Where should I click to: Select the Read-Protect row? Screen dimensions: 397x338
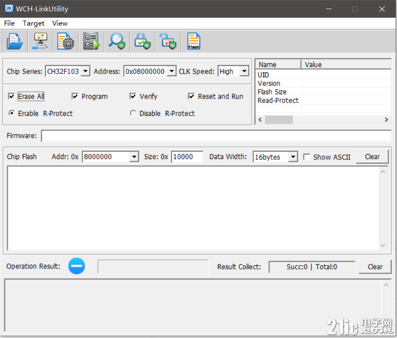tap(323, 100)
